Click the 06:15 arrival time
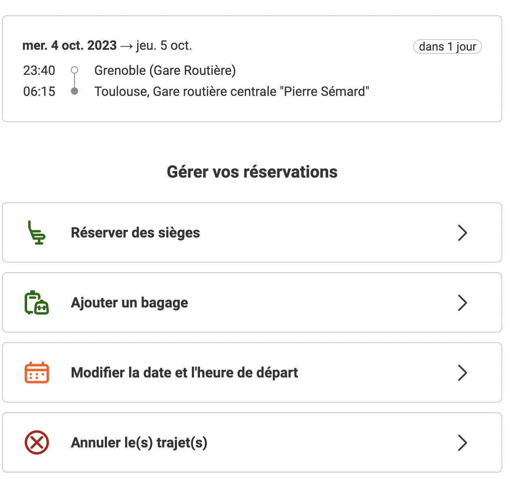The image size is (510, 479). (x=39, y=91)
